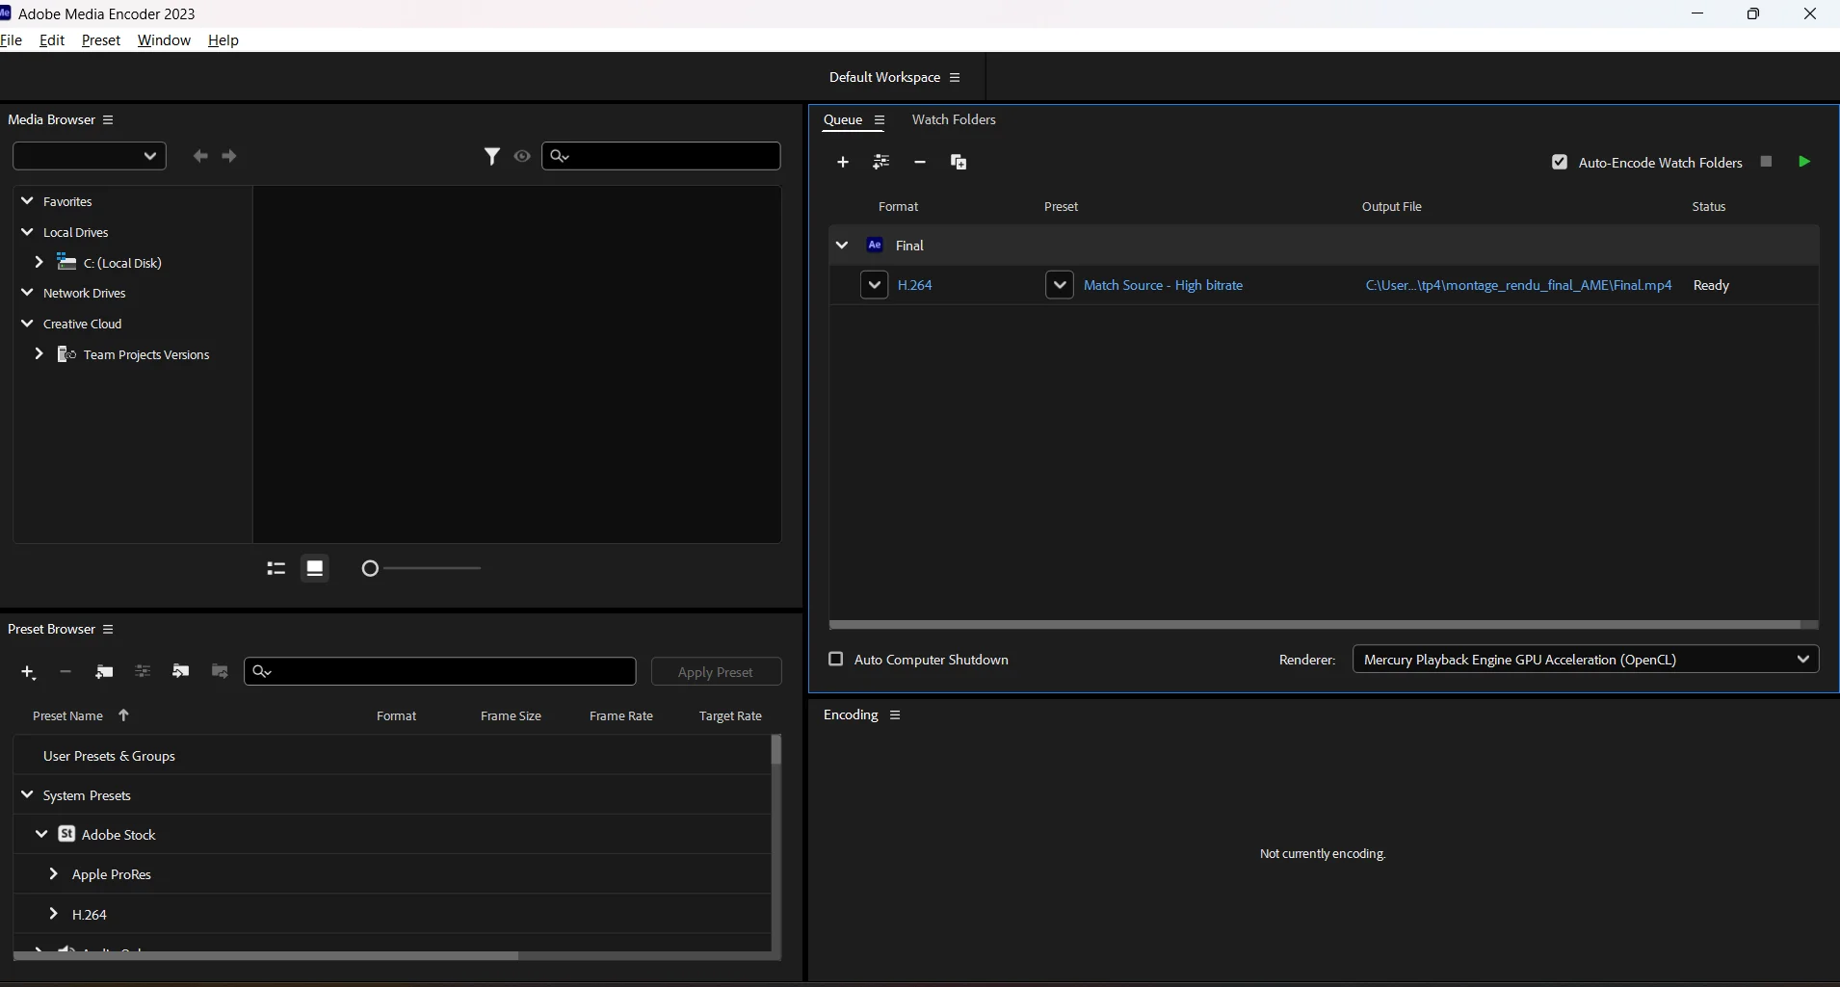Switch Media Browser to thumbnail view
This screenshot has width=1840, height=987.
click(x=315, y=568)
